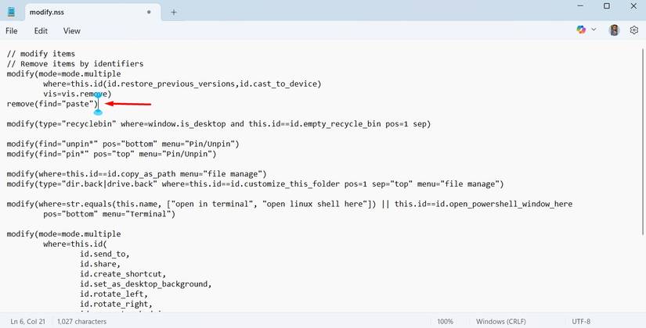Open the View menu
This screenshot has width=646, height=328.
72,30
